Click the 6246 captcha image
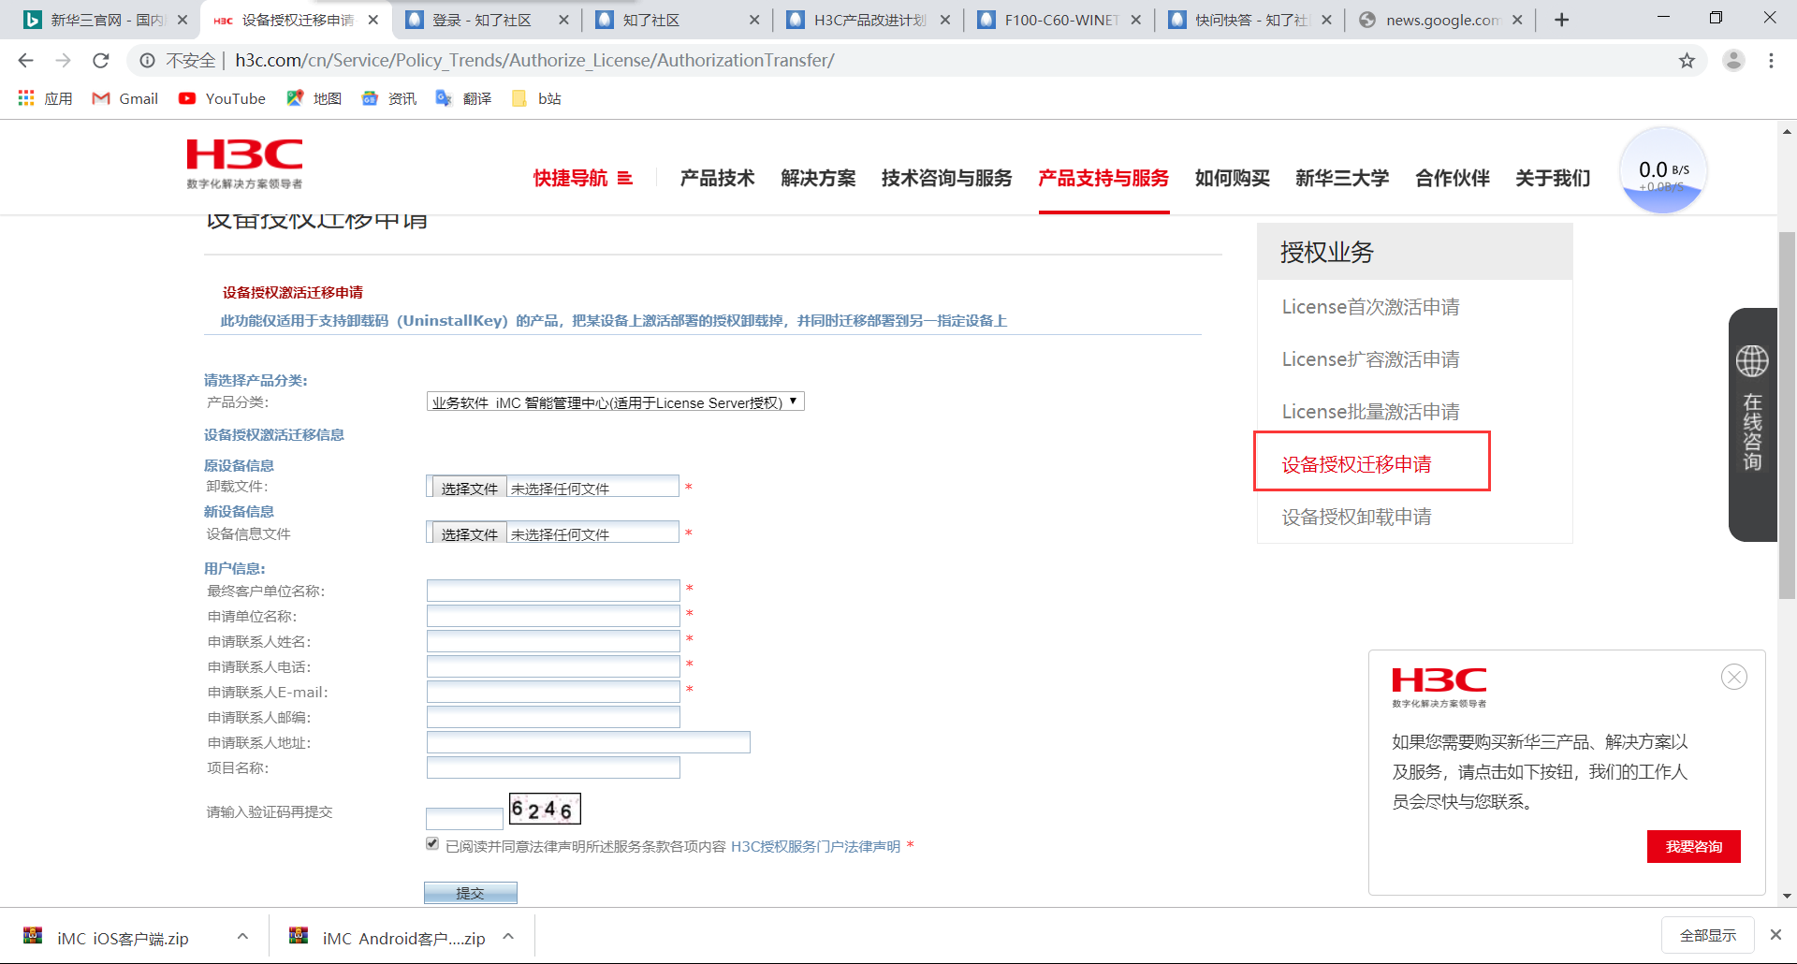The height and width of the screenshot is (964, 1797). pos(545,809)
